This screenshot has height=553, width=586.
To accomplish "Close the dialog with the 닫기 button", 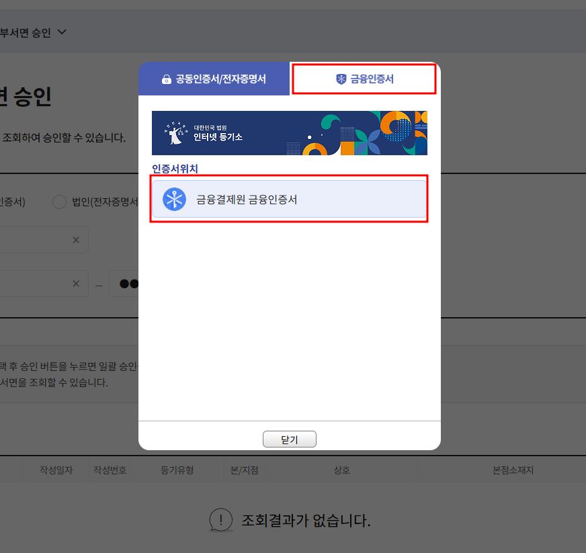I will [x=289, y=439].
